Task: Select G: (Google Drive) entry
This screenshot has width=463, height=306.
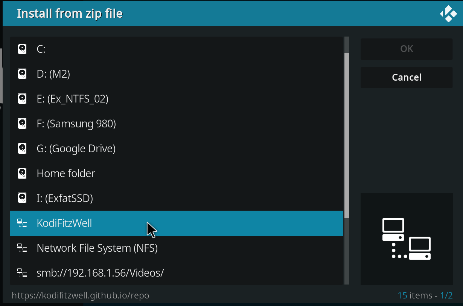Action: pyautogui.click(x=76, y=148)
